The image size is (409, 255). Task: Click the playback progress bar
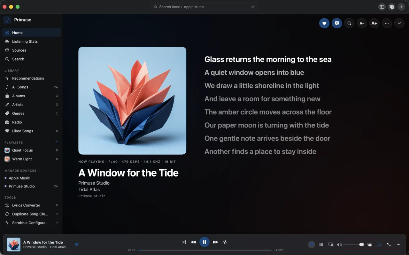pyautogui.click(x=204, y=250)
